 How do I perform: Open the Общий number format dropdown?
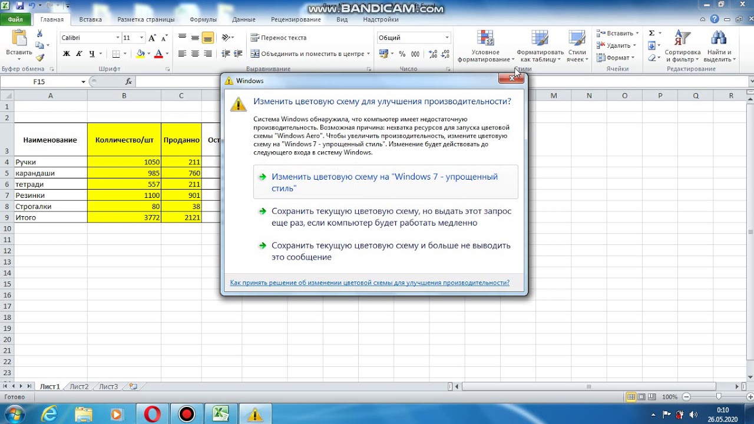click(447, 38)
